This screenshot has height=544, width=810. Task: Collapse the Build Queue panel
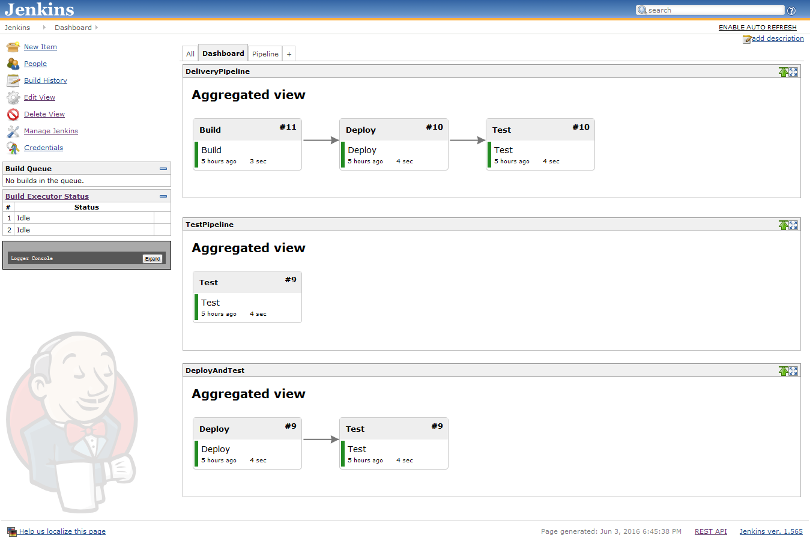pos(163,169)
